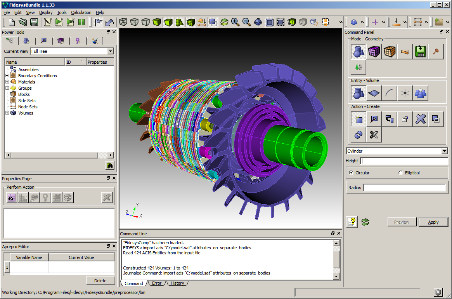Click the blue X Delete action icon
This screenshot has height=299, width=452.
[x=420, y=119]
